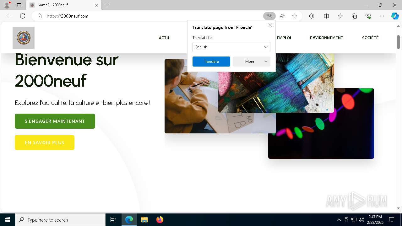Open the Extensions puzzle icon
Image resolution: width=402 pixels, height=226 pixels.
[x=311, y=16]
